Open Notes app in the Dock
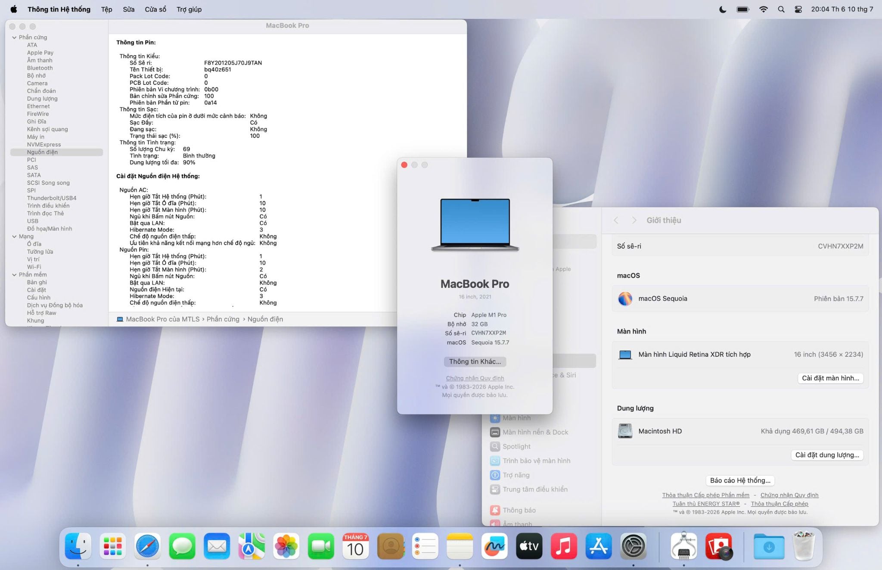This screenshot has height=570, width=882. click(460, 546)
